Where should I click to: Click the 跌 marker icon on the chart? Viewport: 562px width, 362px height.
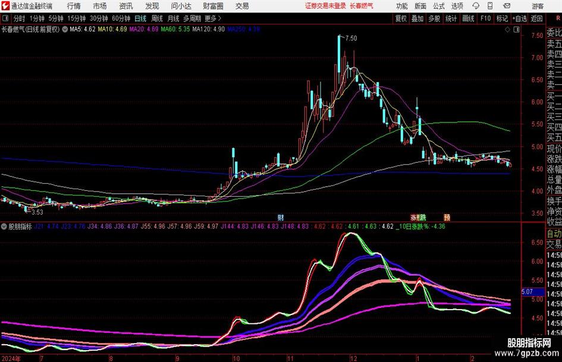point(423,217)
